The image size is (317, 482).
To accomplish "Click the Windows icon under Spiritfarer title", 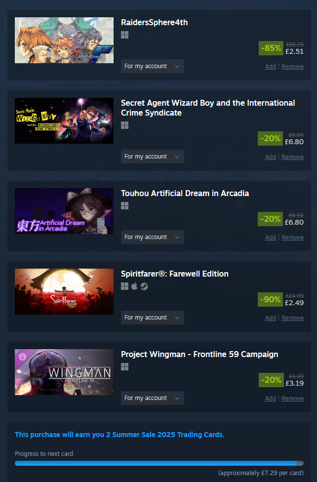I will click(x=124, y=286).
